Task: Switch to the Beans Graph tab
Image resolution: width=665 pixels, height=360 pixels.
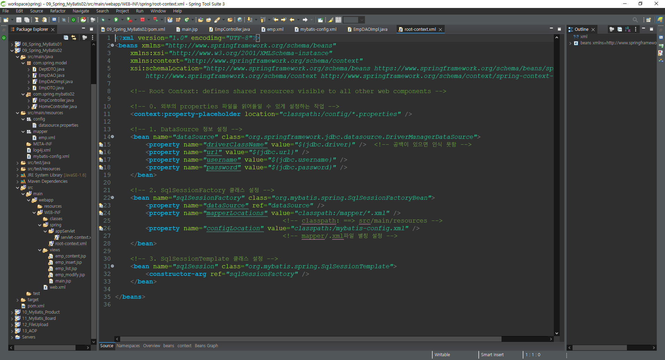Action: coord(206,346)
